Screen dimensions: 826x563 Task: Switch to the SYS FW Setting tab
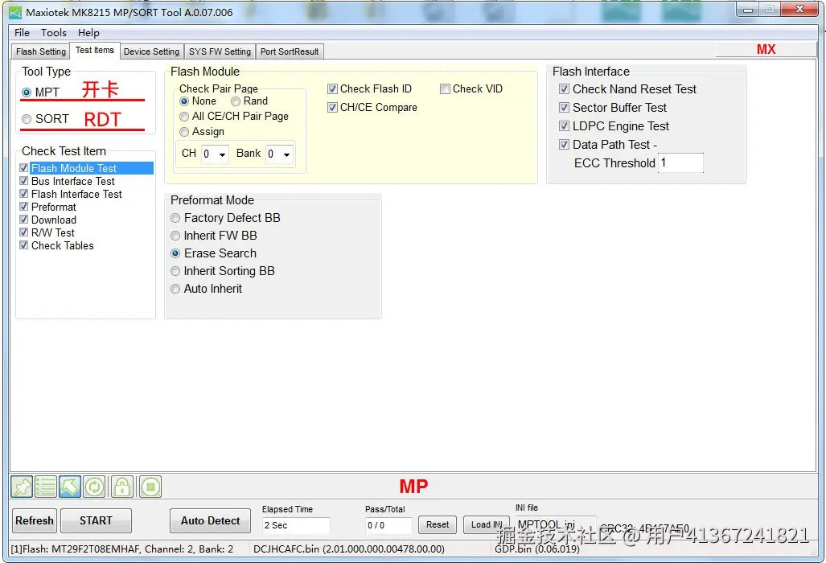(220, 51)
